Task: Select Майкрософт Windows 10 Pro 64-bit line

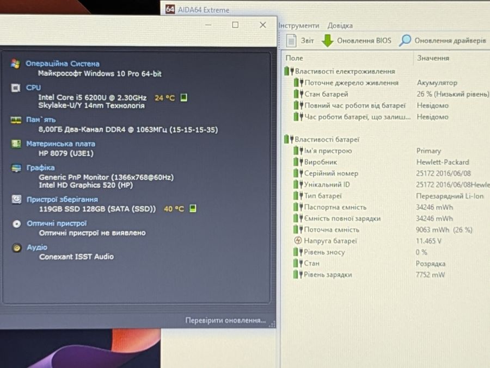Action: point(100,74)
